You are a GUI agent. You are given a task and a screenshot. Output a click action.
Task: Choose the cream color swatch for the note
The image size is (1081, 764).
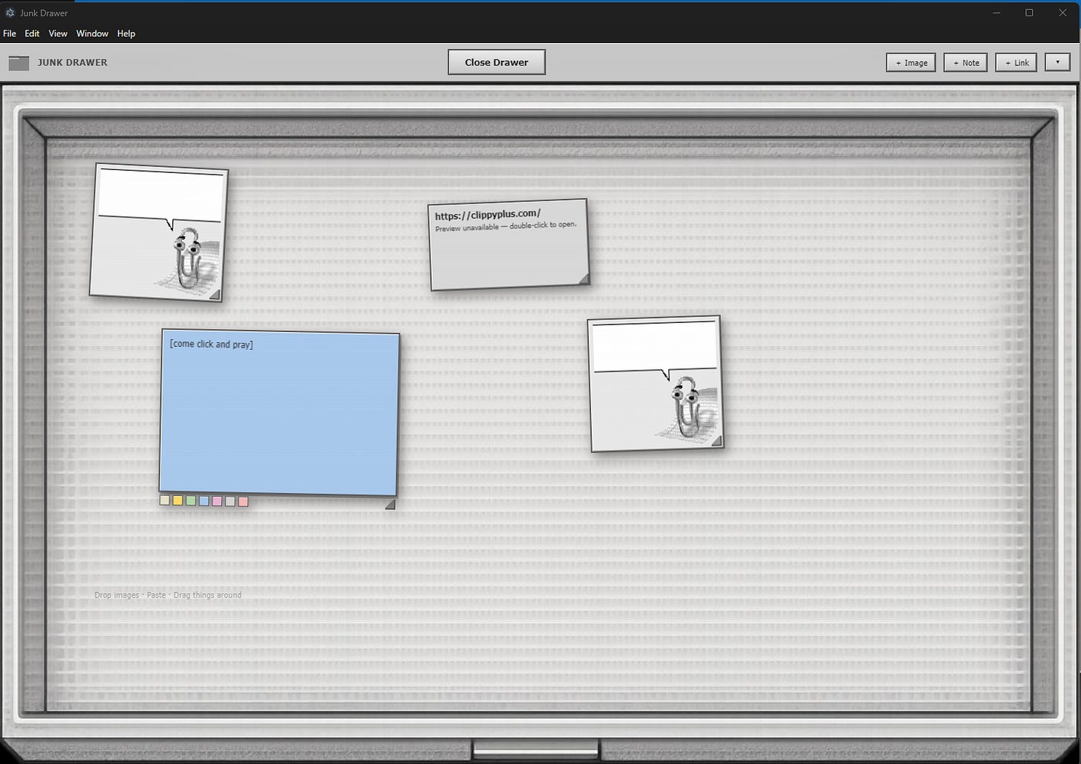pyautogui.click(x=165, y=500)
